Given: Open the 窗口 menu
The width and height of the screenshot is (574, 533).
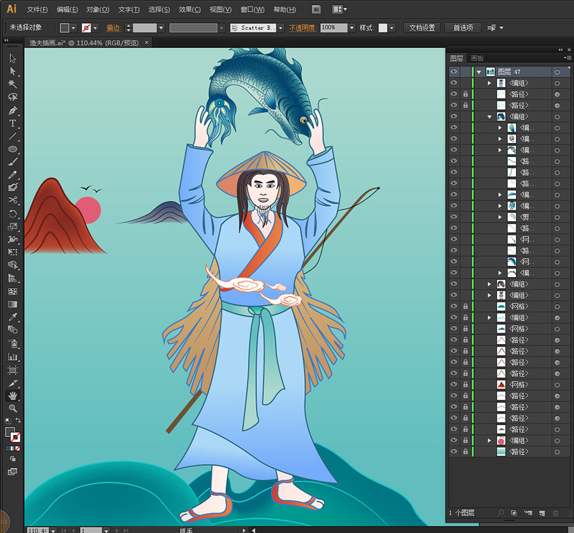Looking at the screenshot, I should coord(252,10).
